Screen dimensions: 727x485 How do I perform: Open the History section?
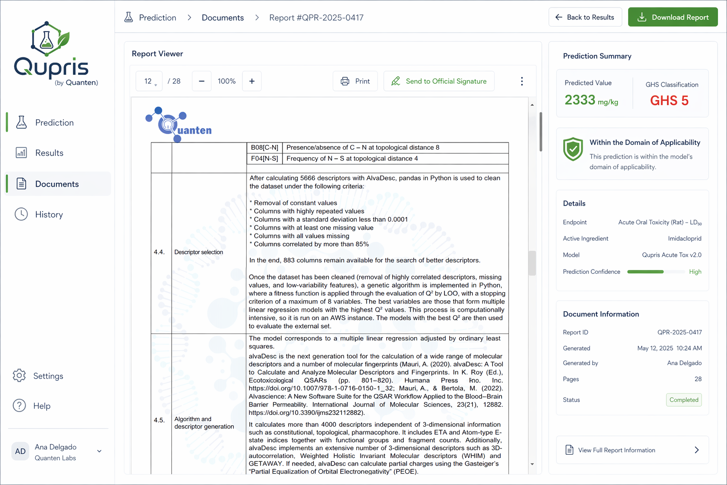(49, 215)
